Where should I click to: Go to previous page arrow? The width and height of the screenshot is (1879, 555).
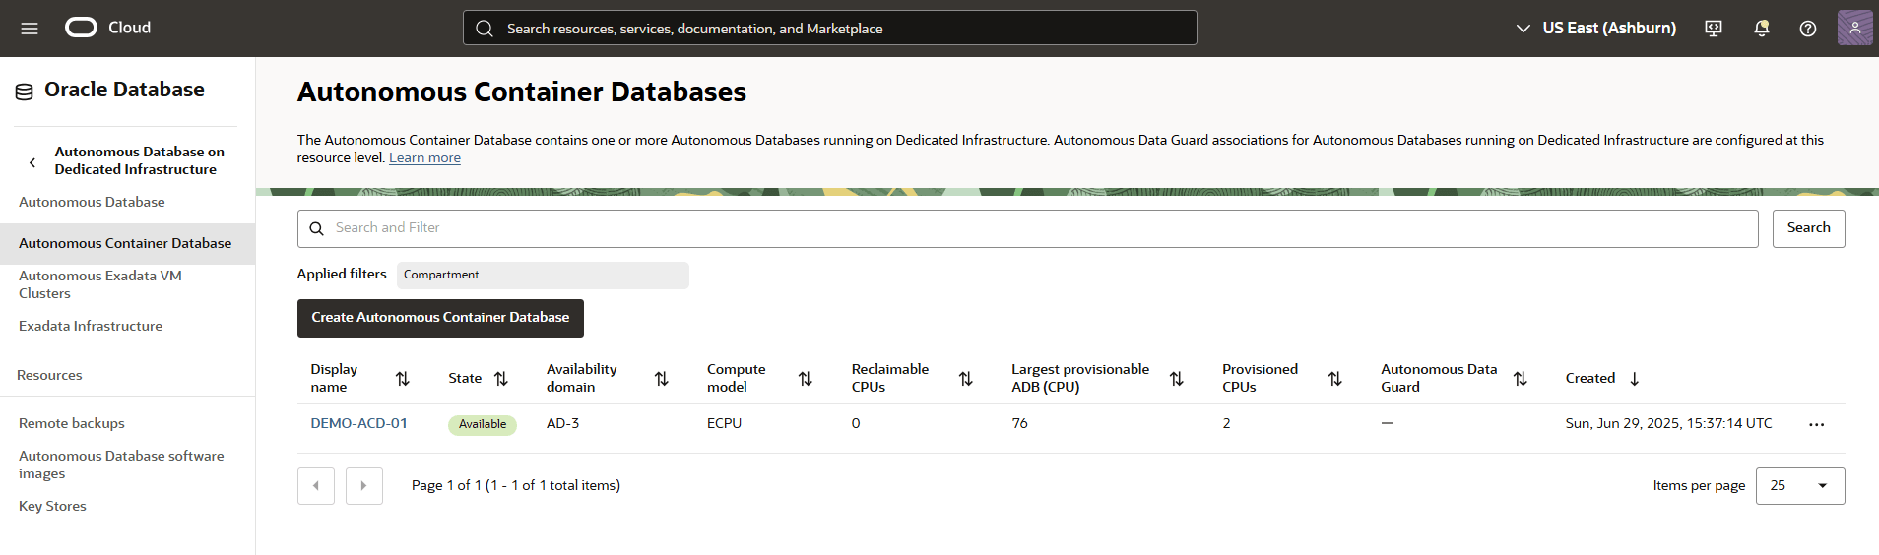point(316,486)
